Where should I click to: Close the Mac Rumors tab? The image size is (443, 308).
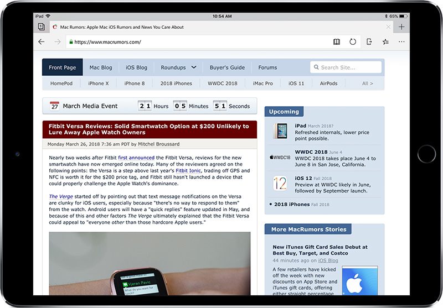388,27
